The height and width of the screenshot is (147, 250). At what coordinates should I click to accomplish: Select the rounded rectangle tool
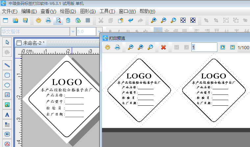point(7,75)
